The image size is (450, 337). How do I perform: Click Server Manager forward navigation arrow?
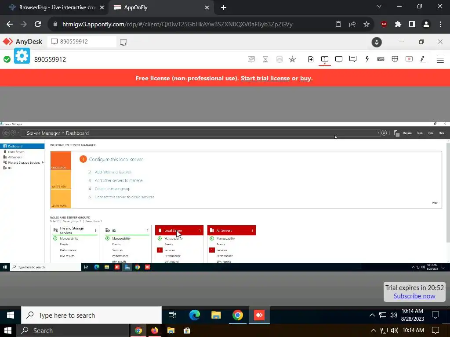point(13,133)
